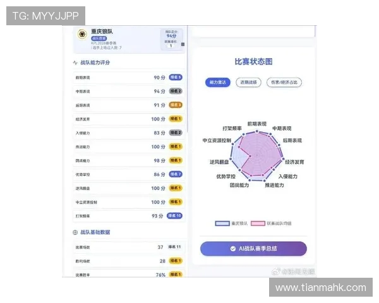The image size is (379, 303).
Task: Click the 比赛场数 37 row
Action: pyautogui.click(x=129, y=247)
